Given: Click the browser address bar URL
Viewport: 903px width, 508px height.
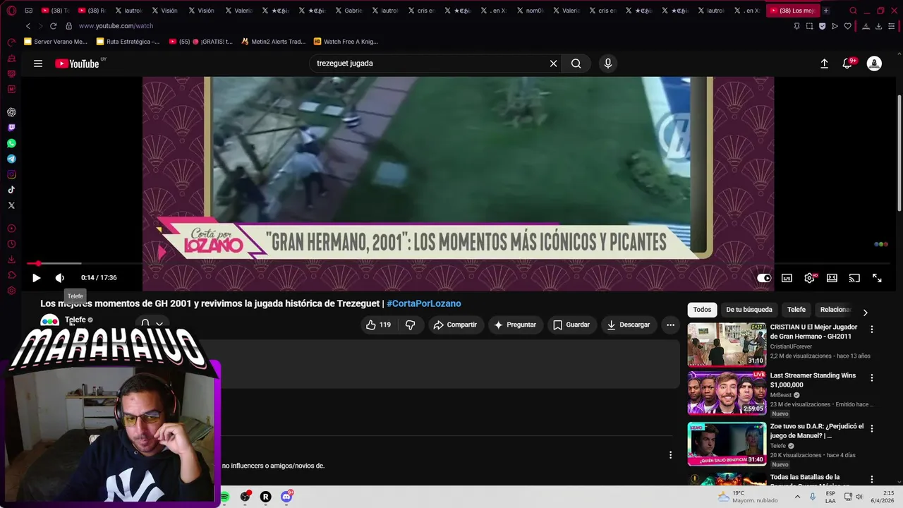Looking at the screenshot, I should pyautogui.click(x=116, y=26).
